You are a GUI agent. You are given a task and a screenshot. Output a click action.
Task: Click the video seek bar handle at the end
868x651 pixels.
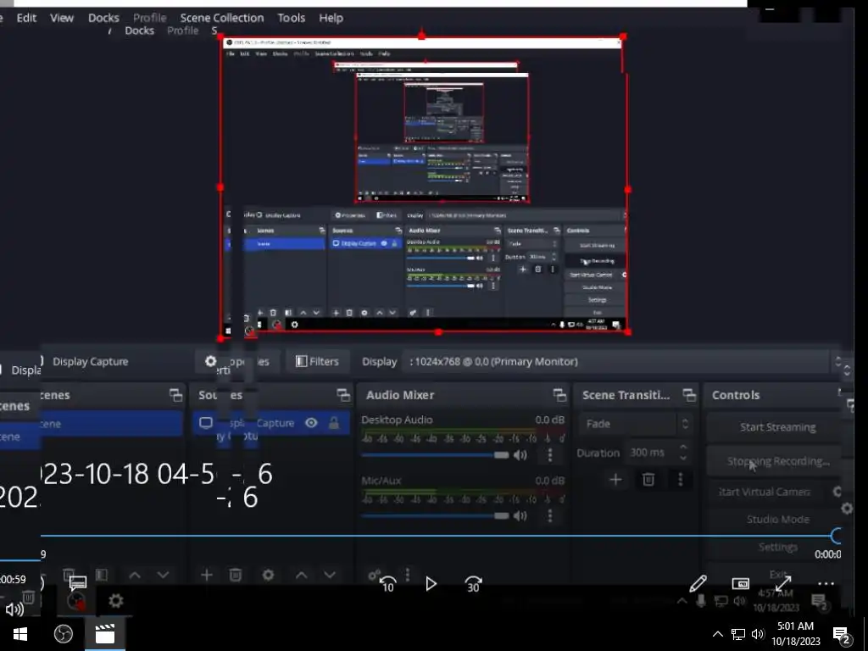837,536
